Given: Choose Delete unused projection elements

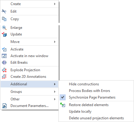Looking at the screenshot, I should click(x=96, y=118).
